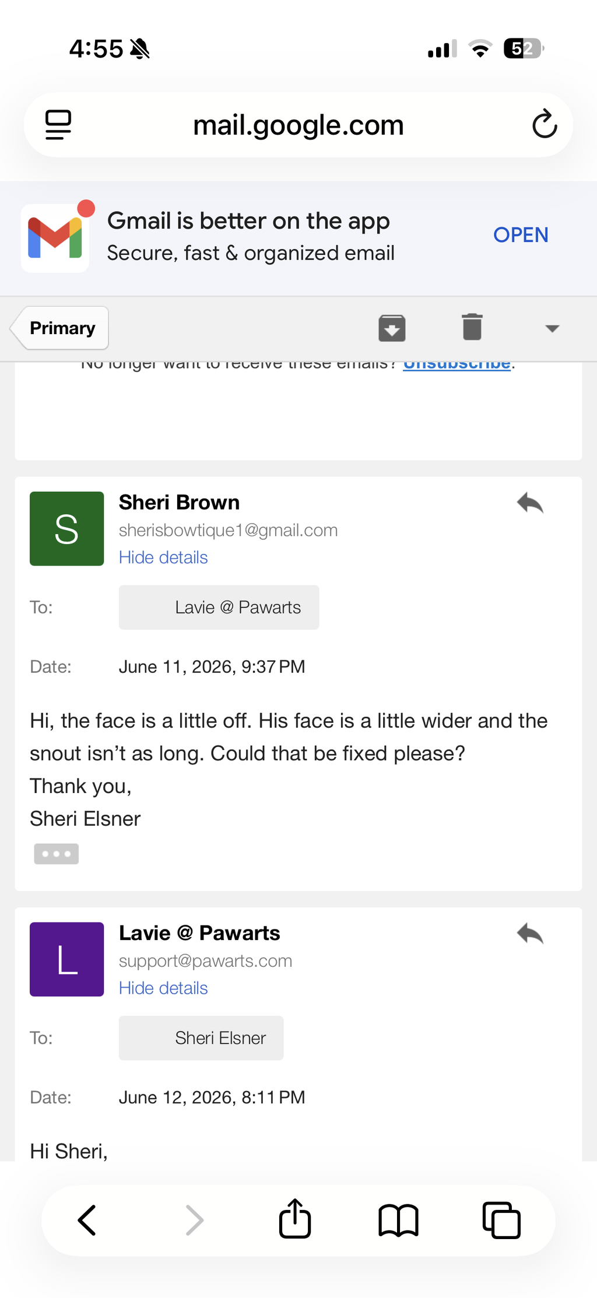Open the Safari page menu icon
Screen dimensions: 597x1298
(58, 125)
